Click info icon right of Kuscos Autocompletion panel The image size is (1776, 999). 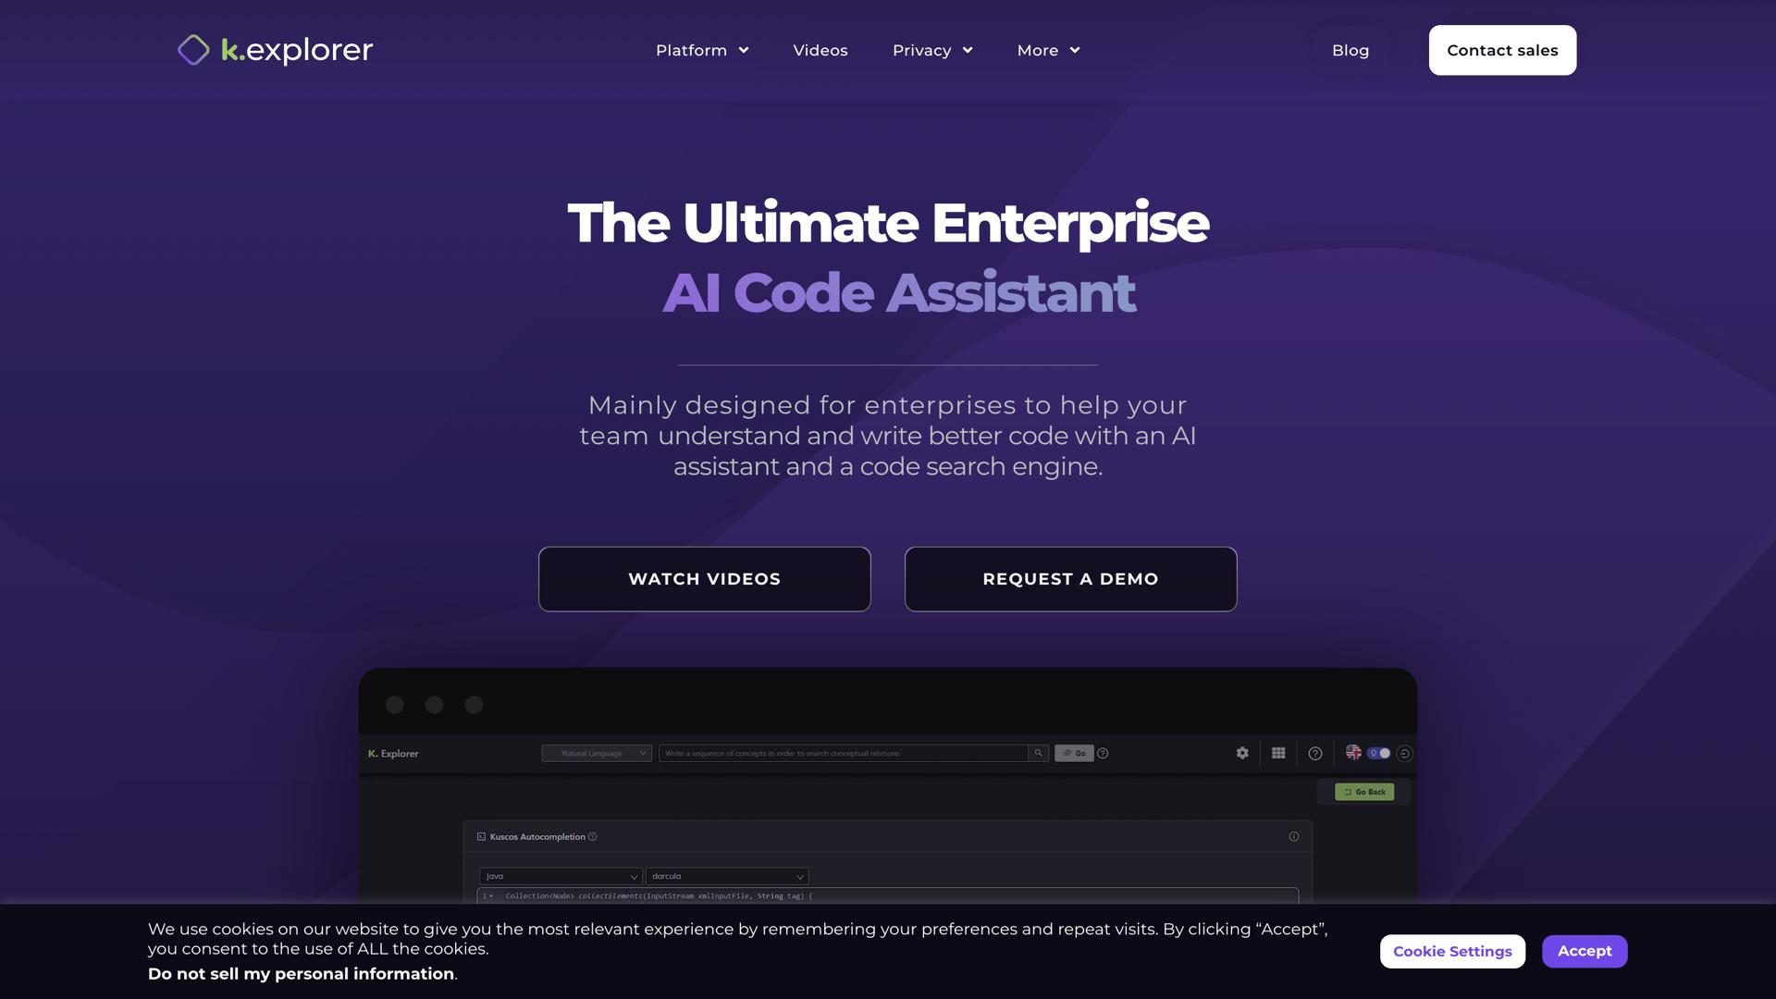click(x=1293, y=836)
